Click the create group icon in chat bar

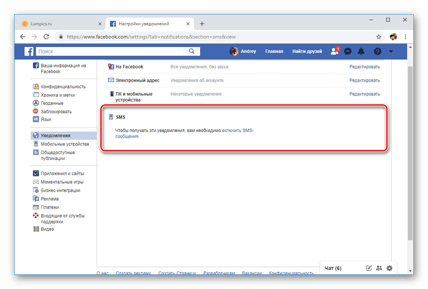379,268
